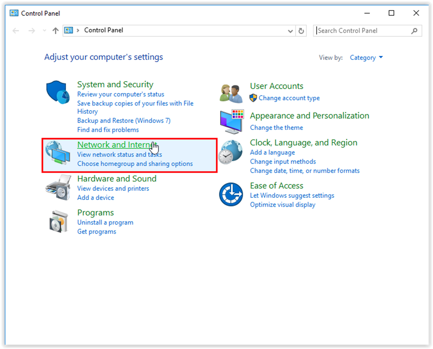
Task: Click the UAC shield beside Change account type
Action: (x=253, y=98)
